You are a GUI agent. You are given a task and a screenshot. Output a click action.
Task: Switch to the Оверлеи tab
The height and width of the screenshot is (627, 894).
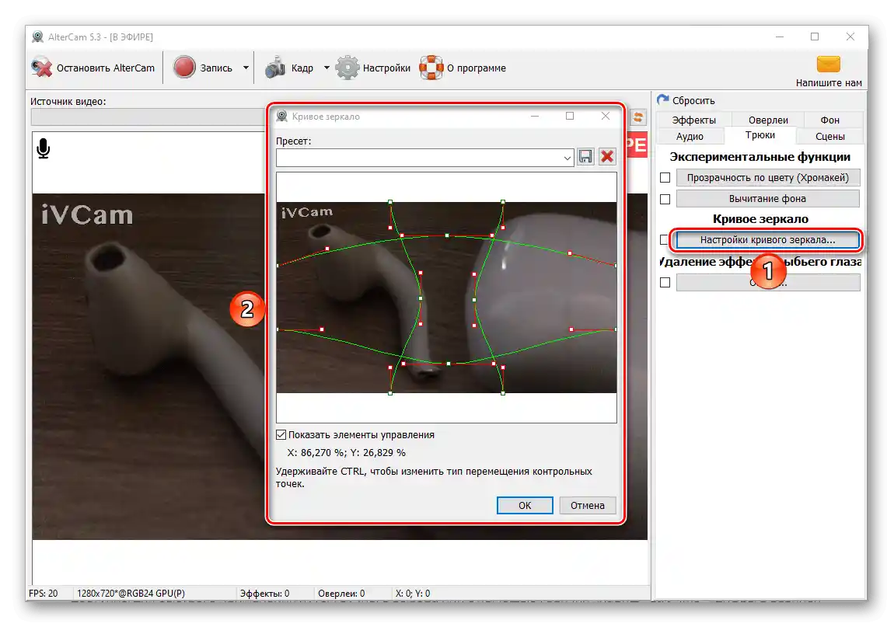(x=768, y=120)
